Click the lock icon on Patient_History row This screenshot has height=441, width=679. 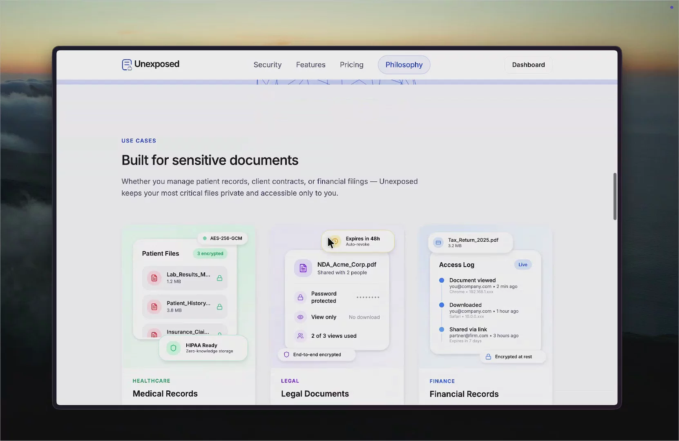[219, 307]
